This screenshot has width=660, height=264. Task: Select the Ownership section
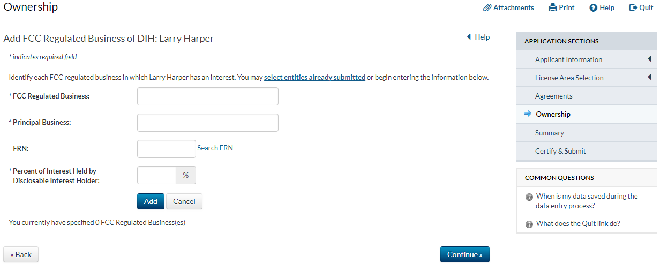pyautogui.click(x=553, y=114)
